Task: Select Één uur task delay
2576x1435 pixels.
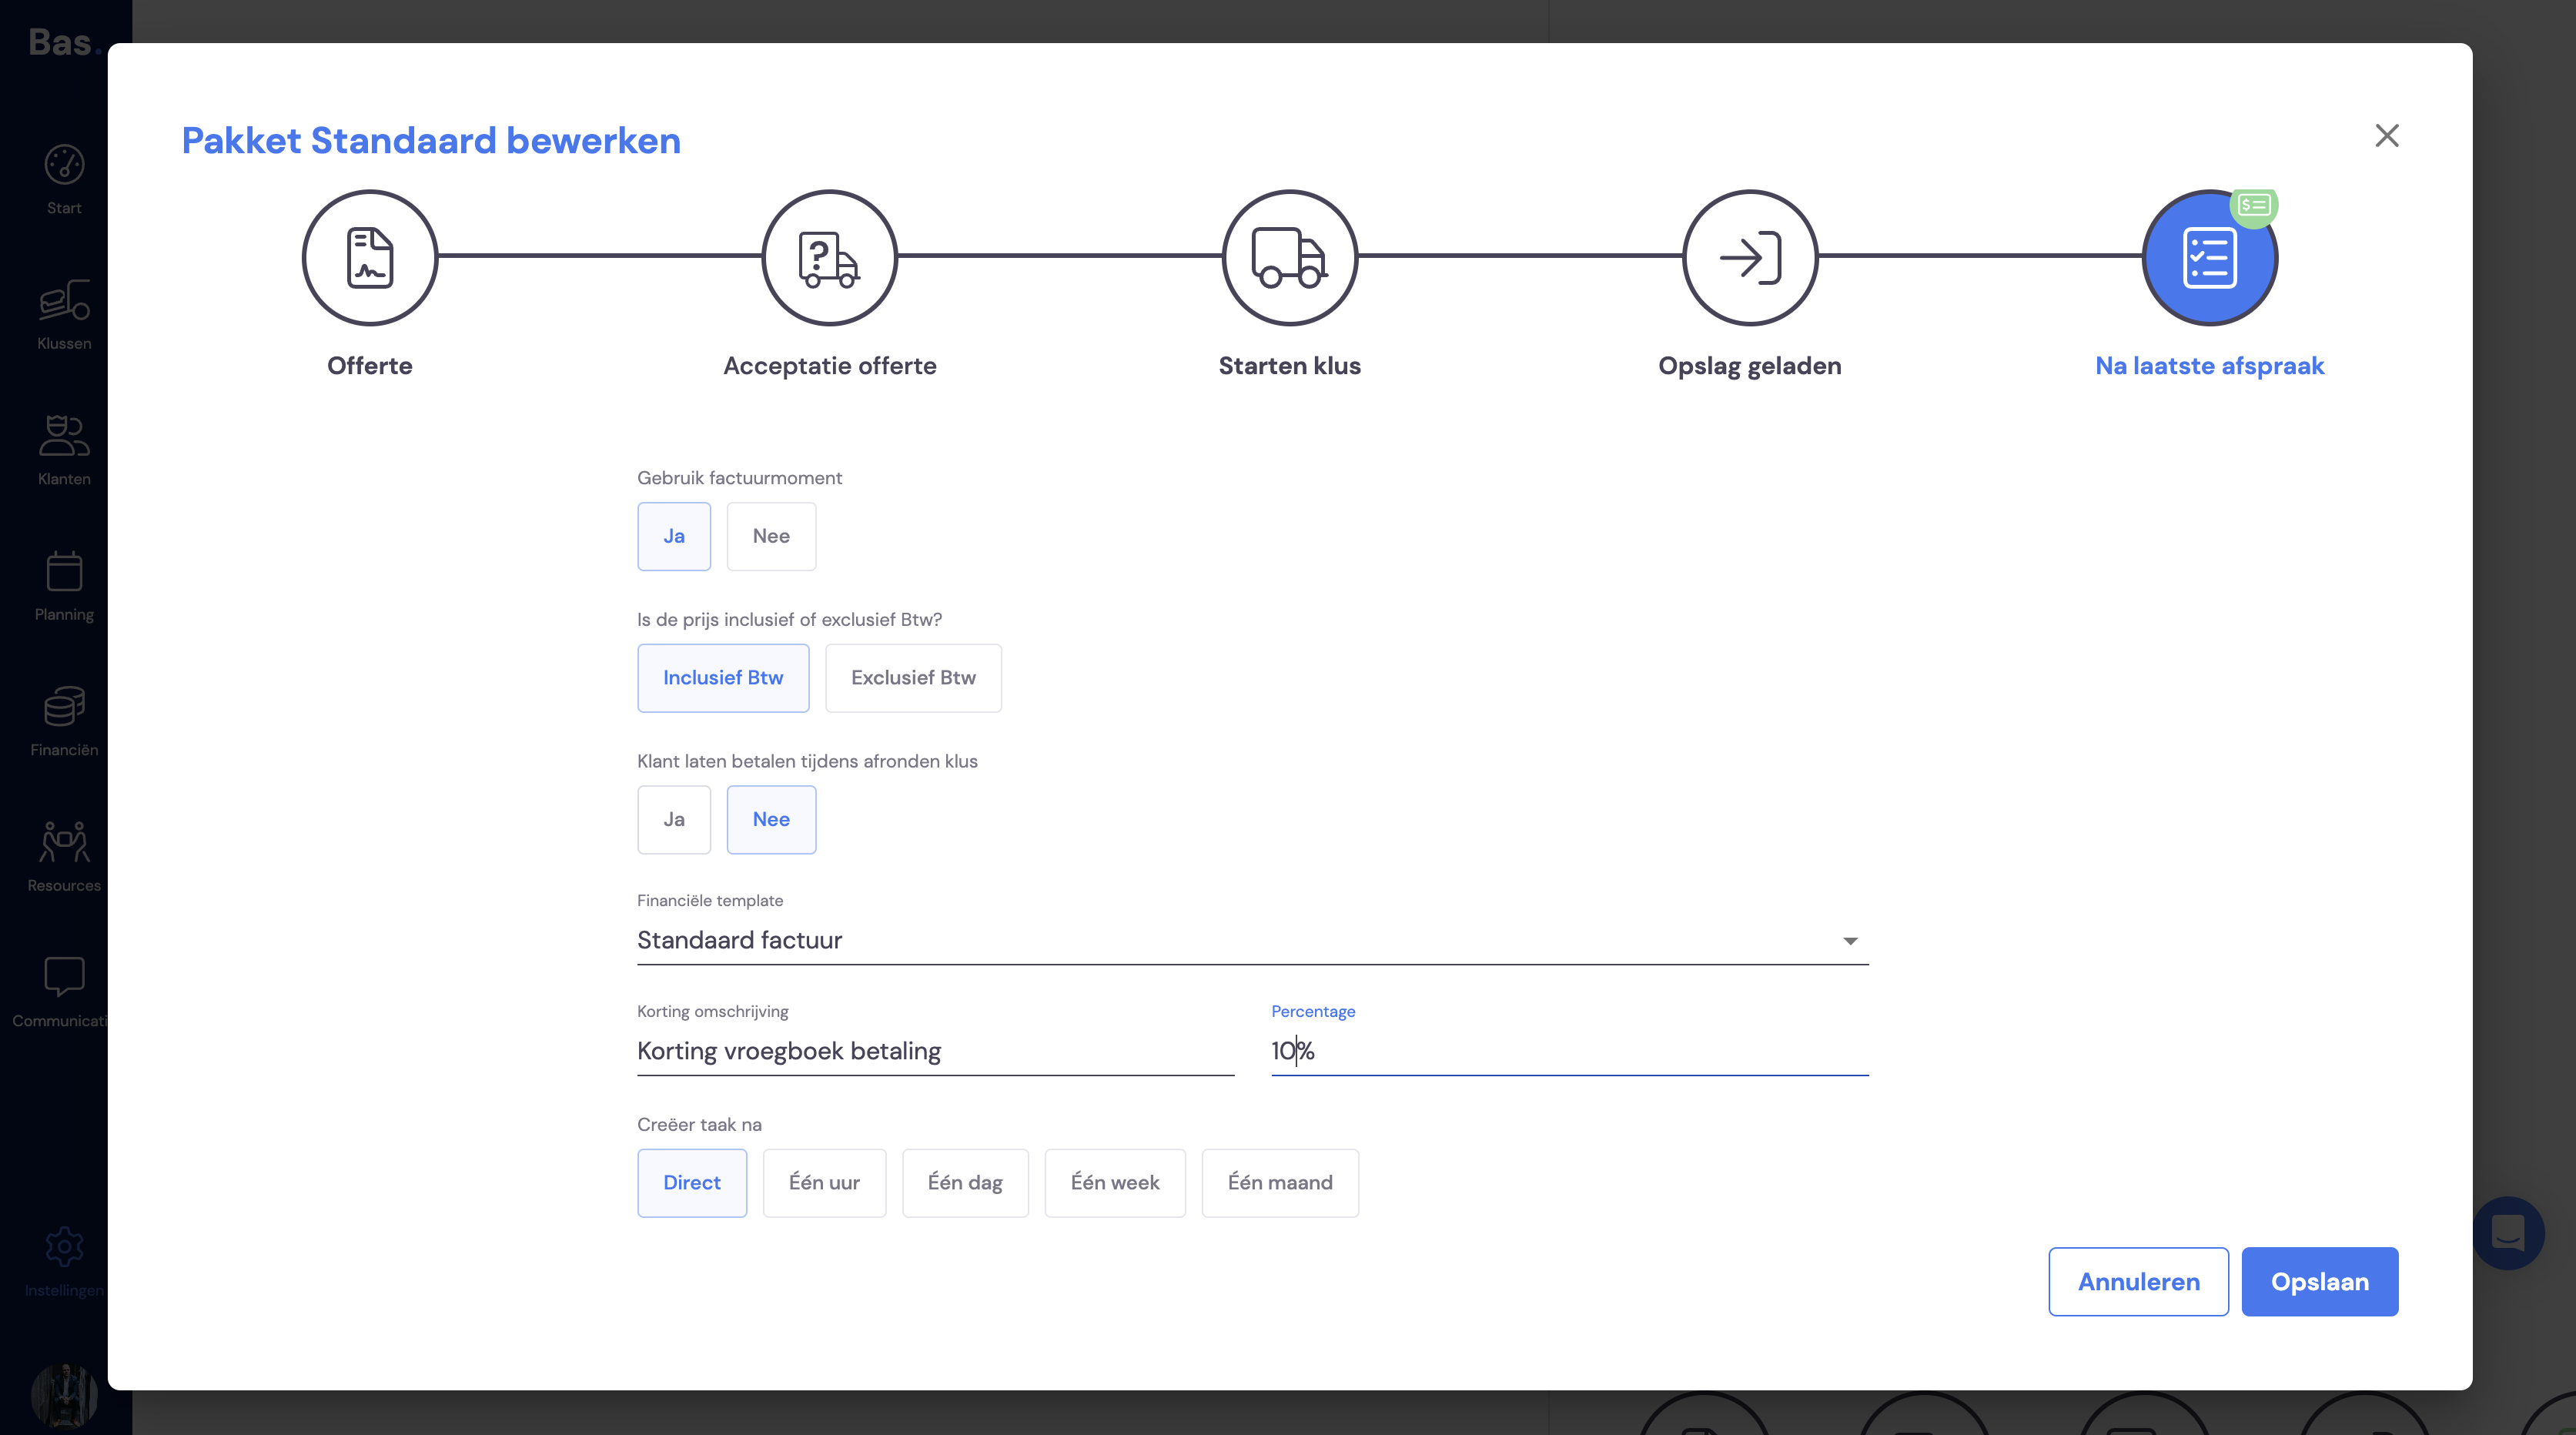Action: point(824,1182)
